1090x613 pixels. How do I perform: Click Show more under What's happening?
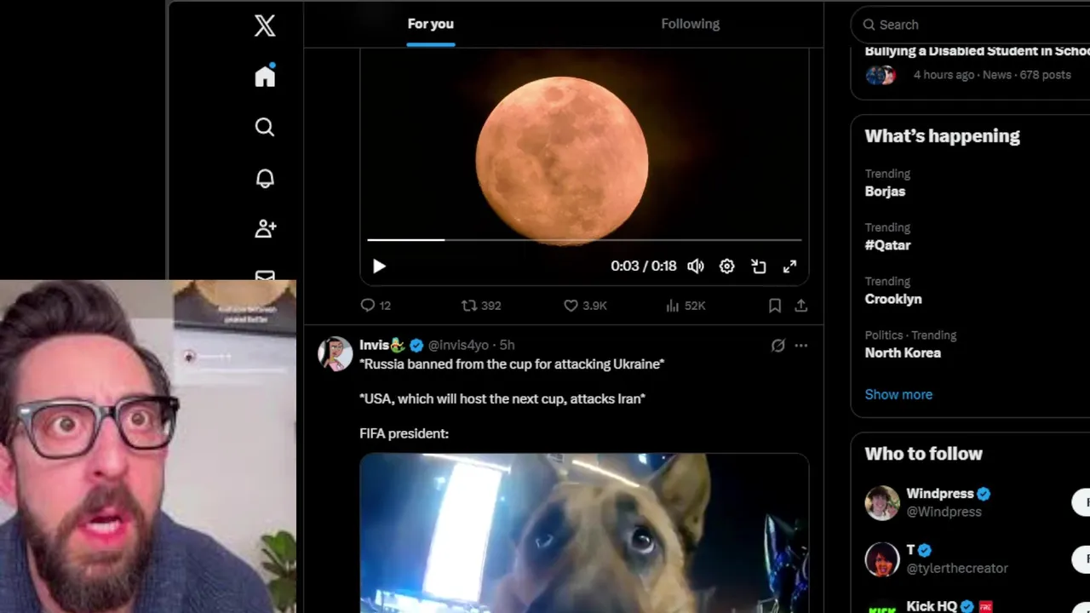point(898,394)
